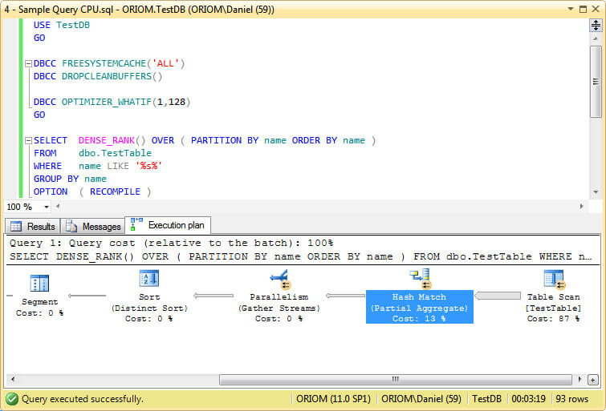Click the Messages tab icon
The width and height of the screenshot is (606, 411).
pyautogui.click(x=71, y=226)
